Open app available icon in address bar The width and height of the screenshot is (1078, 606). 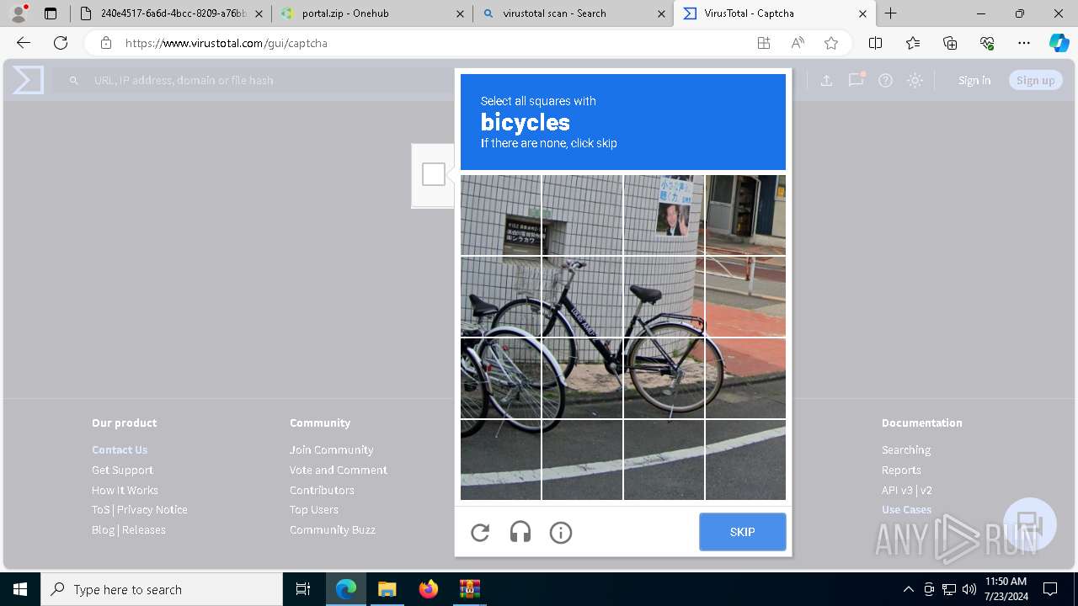tap(764, 43)
